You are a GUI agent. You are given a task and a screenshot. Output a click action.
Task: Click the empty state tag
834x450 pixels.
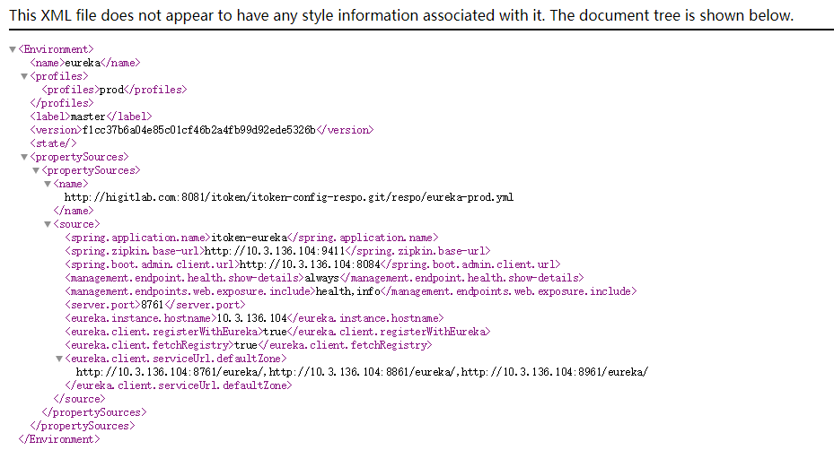tap(53, 143)
